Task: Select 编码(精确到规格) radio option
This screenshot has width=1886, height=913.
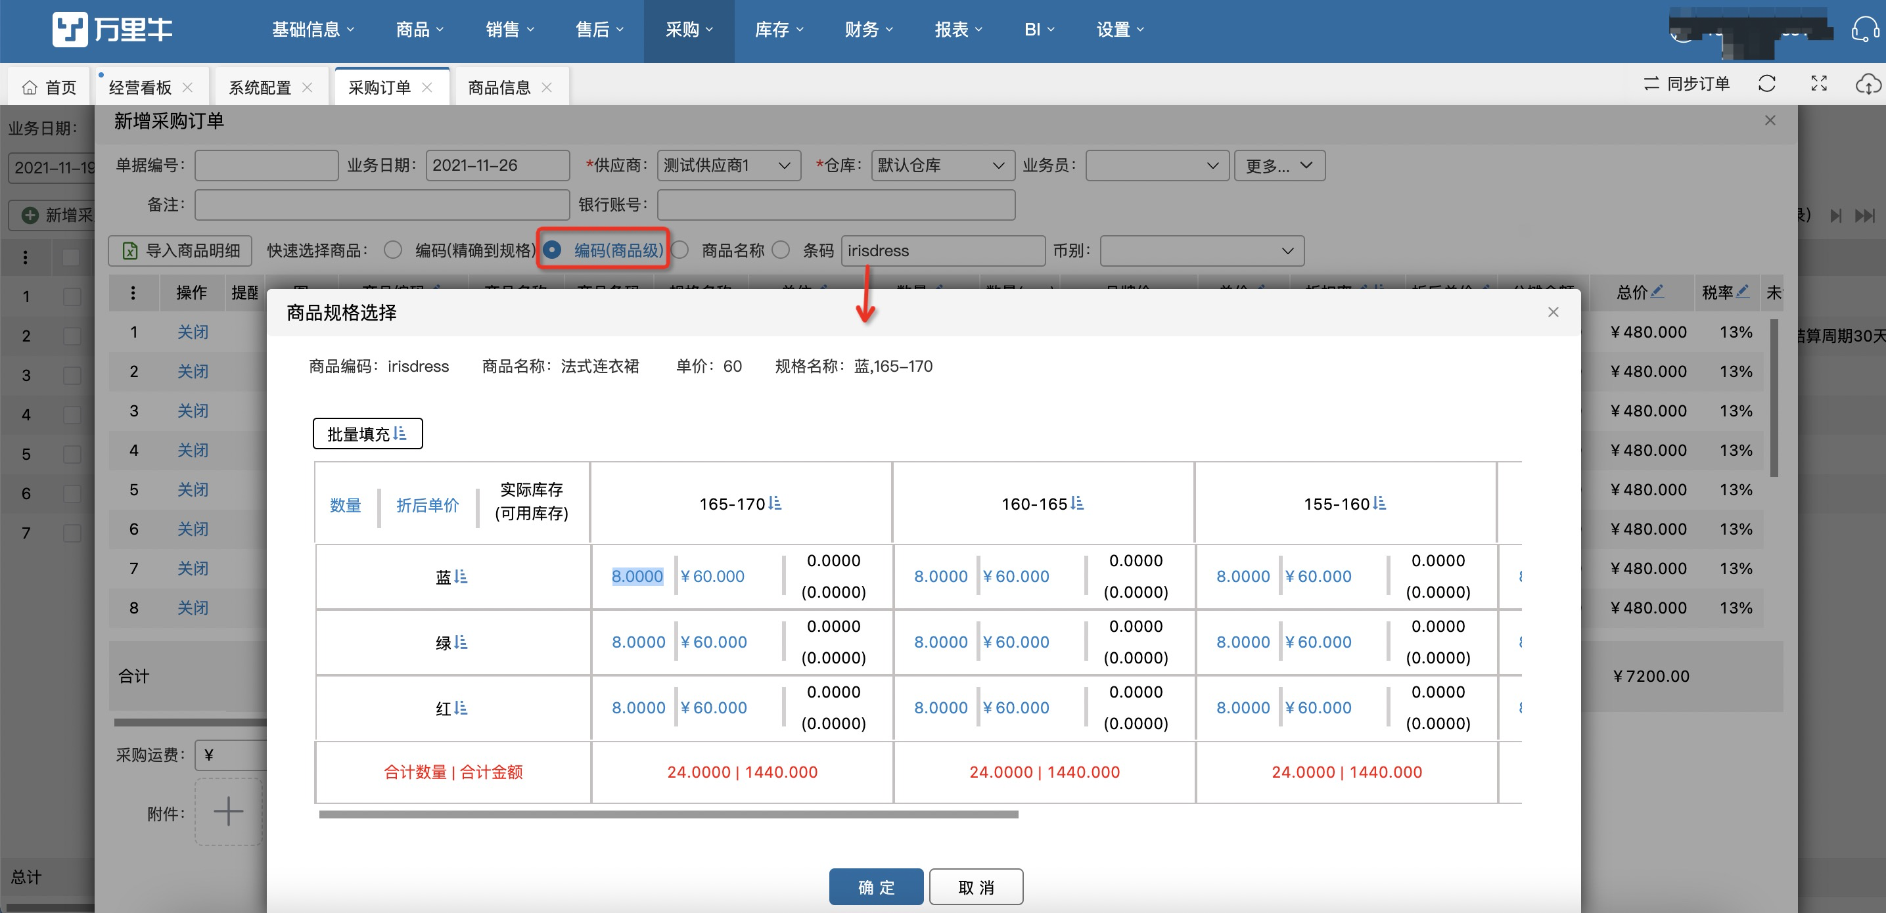Action: (393, 250)
